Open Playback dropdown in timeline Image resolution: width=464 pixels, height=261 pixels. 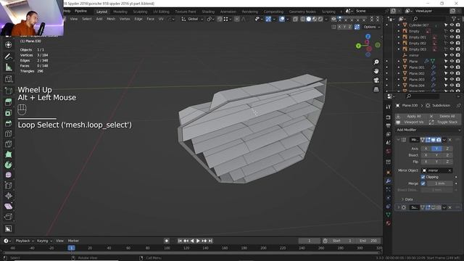(25, 241)
